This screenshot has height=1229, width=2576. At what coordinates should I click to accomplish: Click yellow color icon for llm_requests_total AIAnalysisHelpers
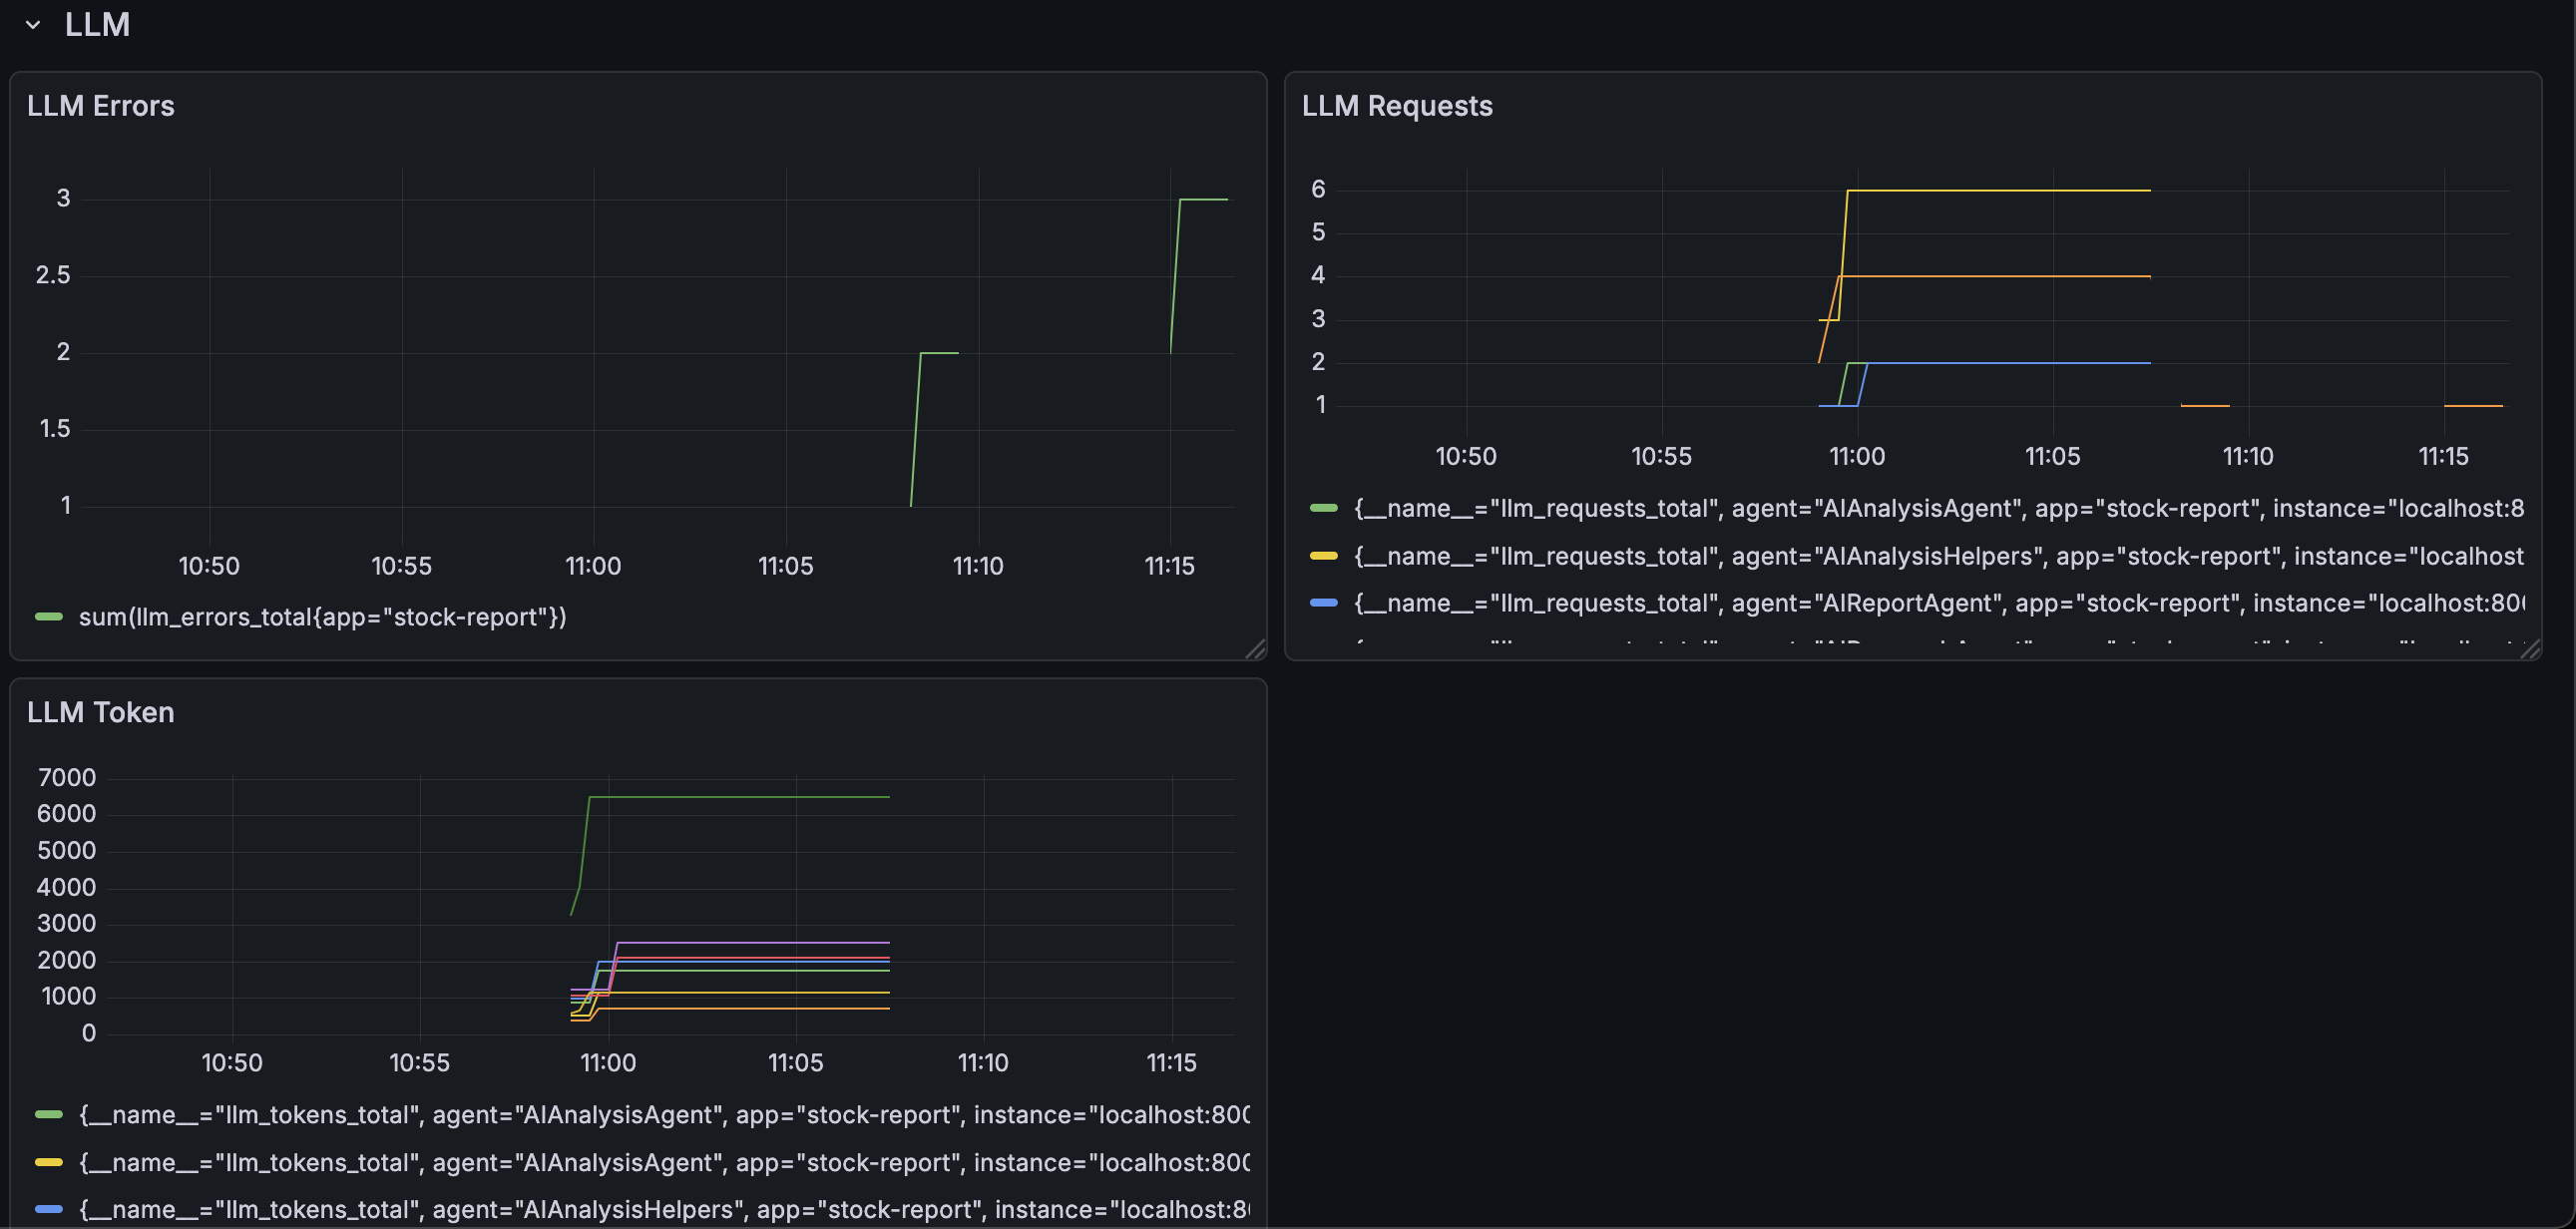coord(1323,556)
